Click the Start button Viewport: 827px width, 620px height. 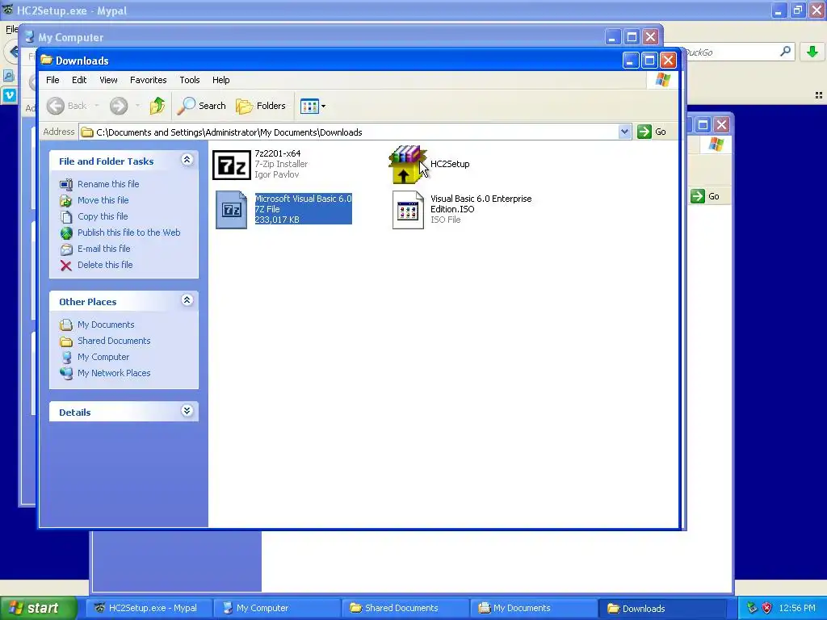(38, 609)
